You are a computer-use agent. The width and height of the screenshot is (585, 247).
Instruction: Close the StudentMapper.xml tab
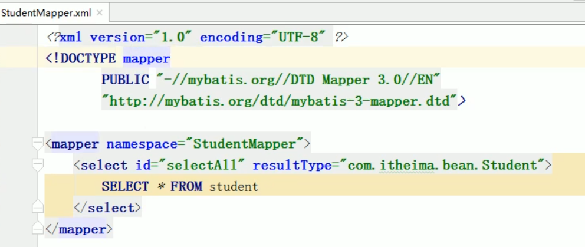(99, 13)
